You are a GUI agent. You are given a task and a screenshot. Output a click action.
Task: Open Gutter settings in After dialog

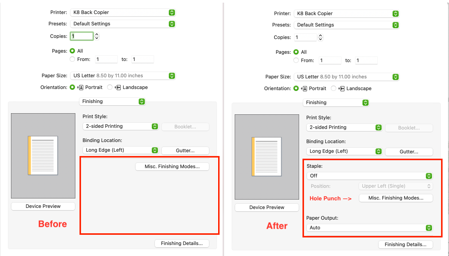(x=409, y=152)
